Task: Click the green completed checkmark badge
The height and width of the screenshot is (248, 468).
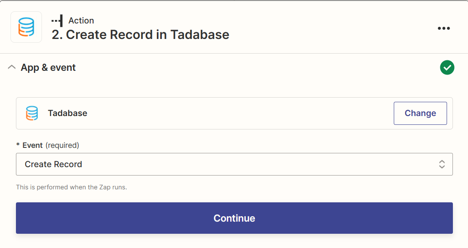Action: tap(447, 67)
